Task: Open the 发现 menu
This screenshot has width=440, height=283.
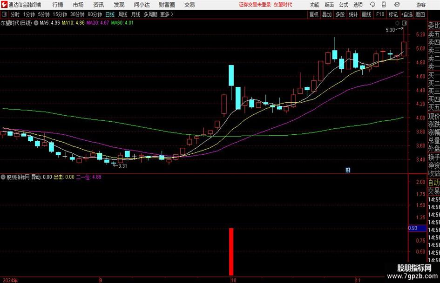Action: coord(119,5)
